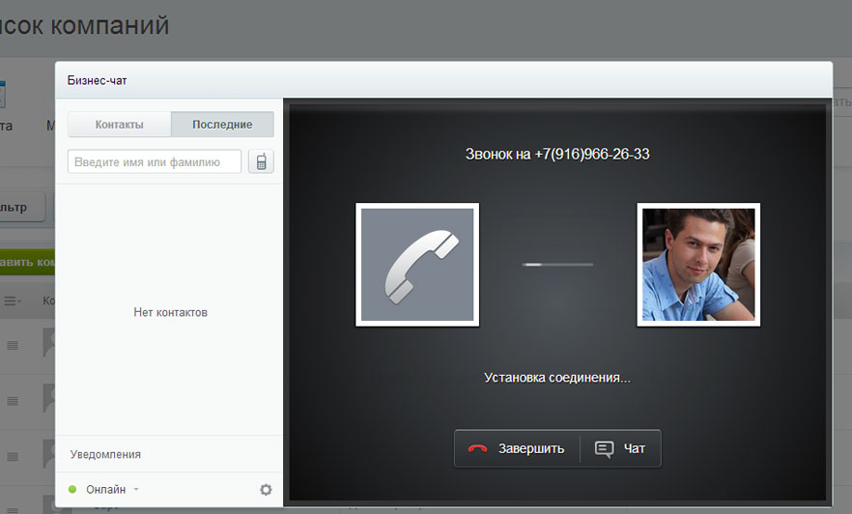Open the third company row's menu icon
Viewport: 852px width, 514px height.
pyautogui.click(x=14, y=453)
